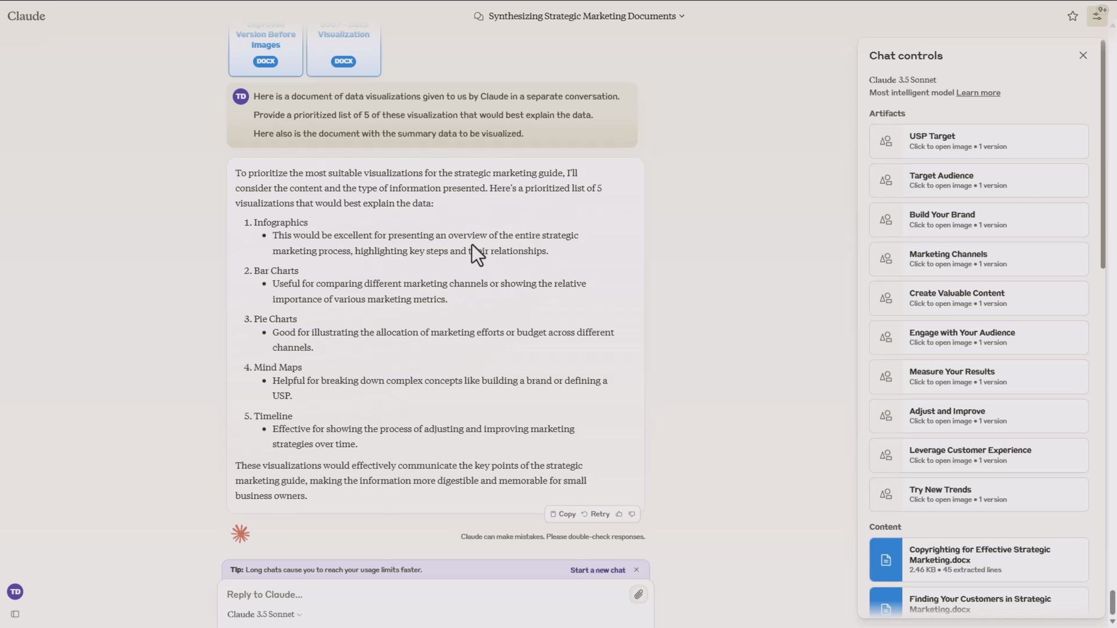Viewport: 1117px width, 628px height.
Task: Give thumbs down to the response
Action: point(632,514)
